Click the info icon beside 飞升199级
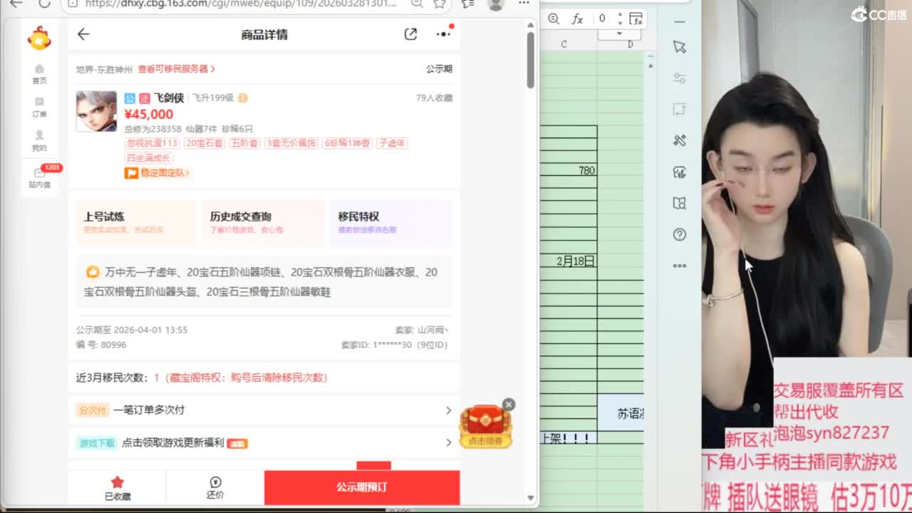 coord(242,98)
